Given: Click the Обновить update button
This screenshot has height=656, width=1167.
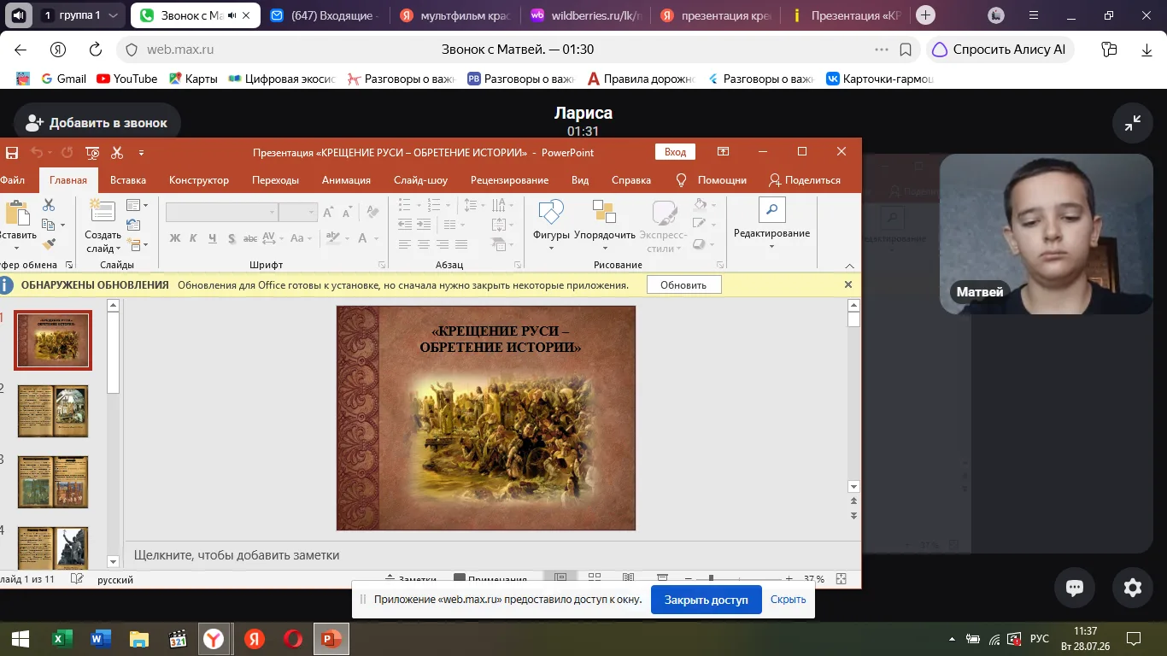Looking at the screenshot, I should [x=683, y=284].
